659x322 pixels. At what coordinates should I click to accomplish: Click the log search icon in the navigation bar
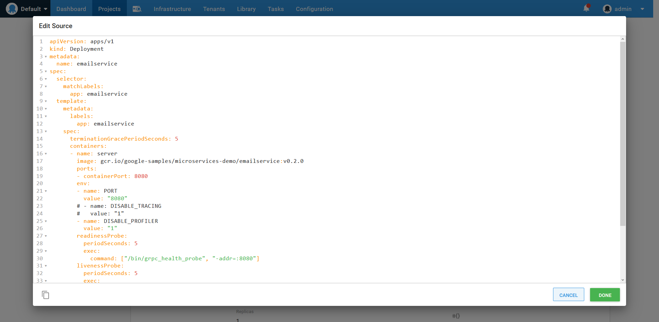coord(137,9)
